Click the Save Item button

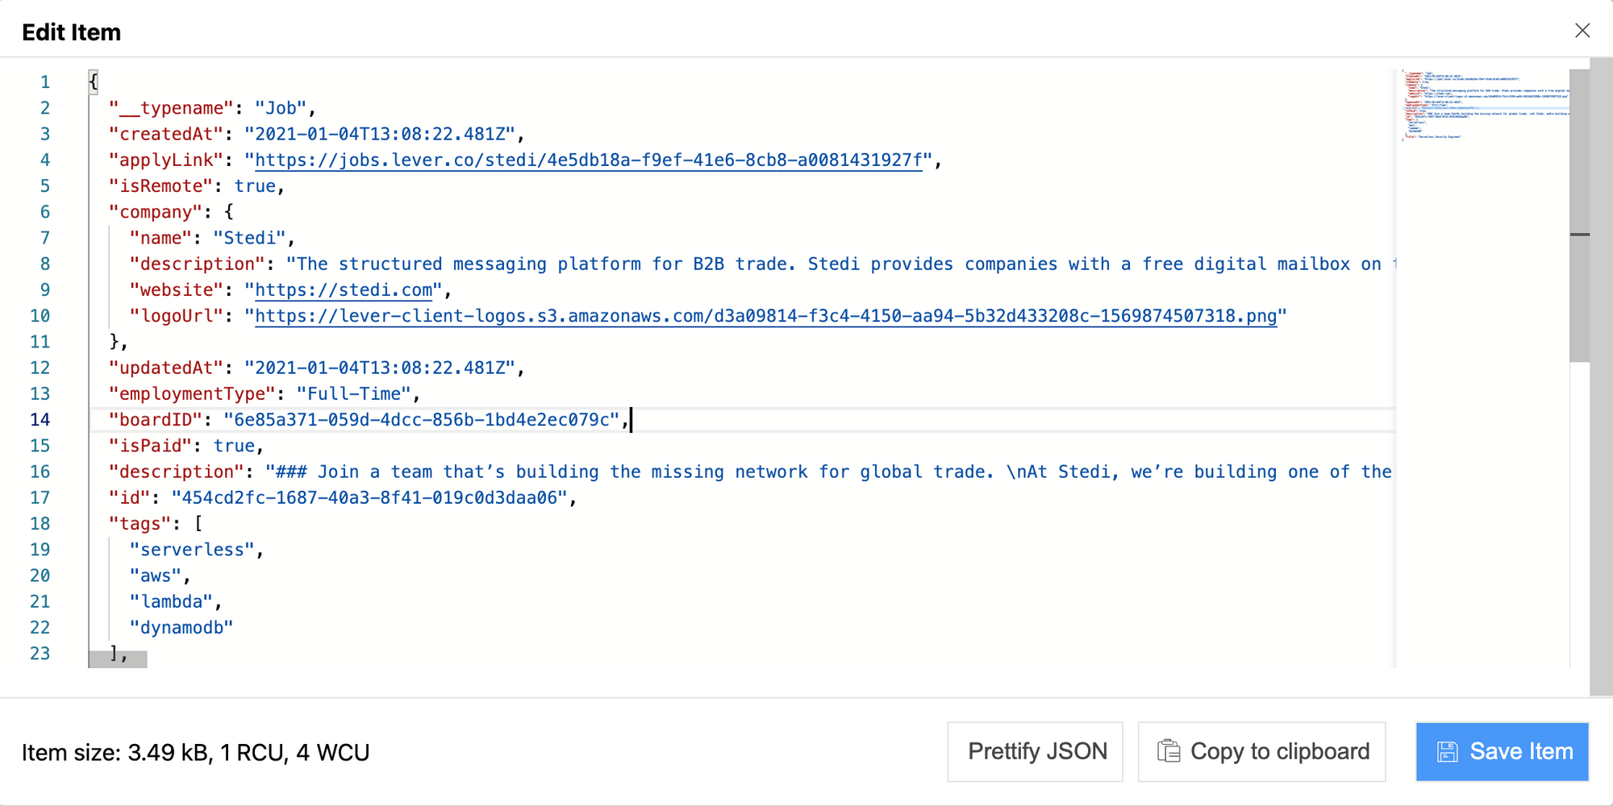1502,750
